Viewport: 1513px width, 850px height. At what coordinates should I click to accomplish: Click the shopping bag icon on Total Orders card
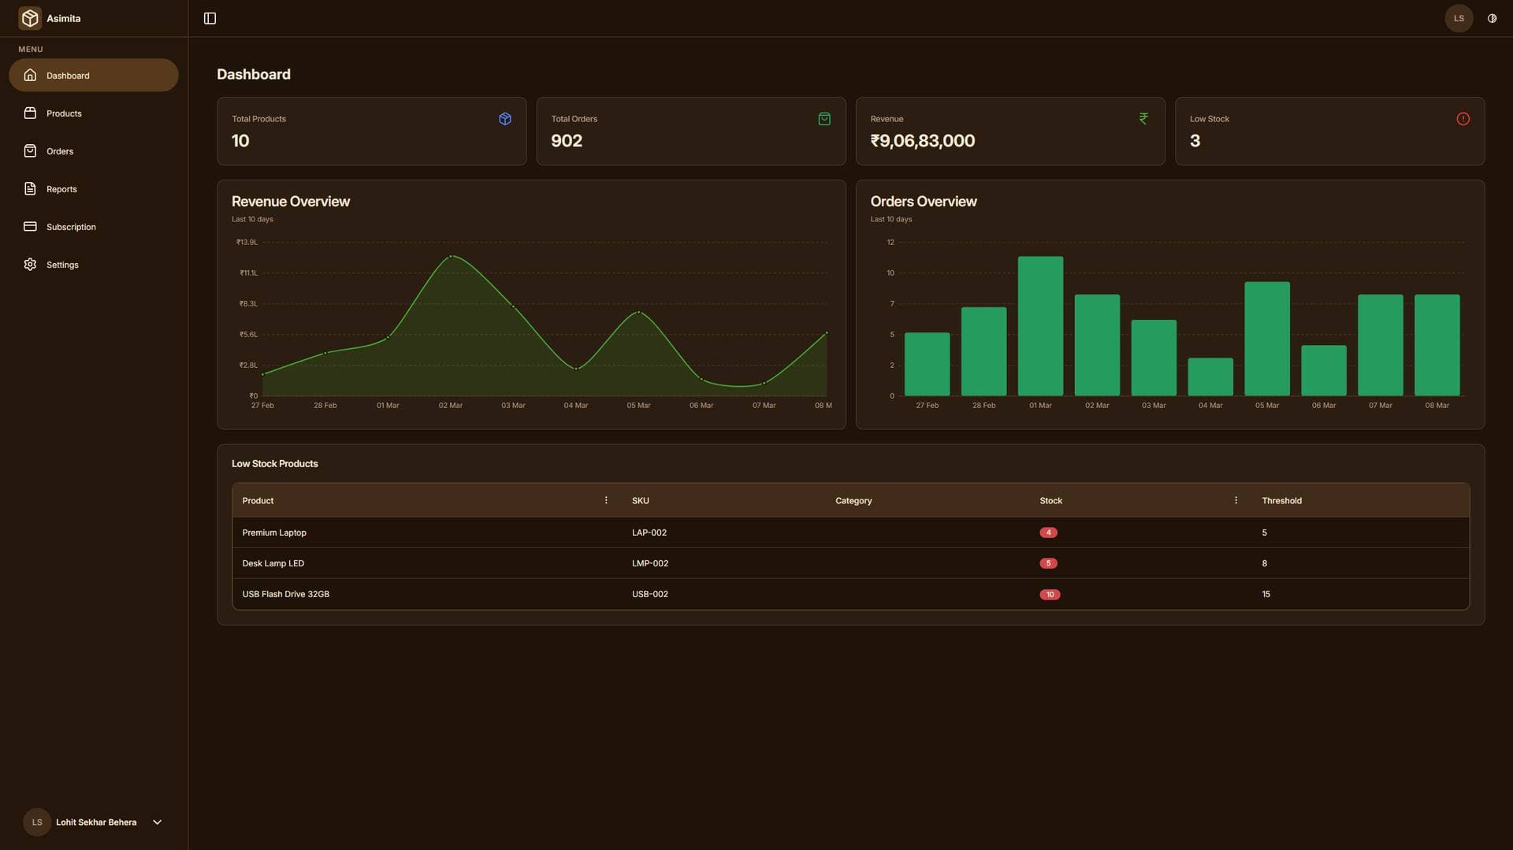[x=823, y=118]
